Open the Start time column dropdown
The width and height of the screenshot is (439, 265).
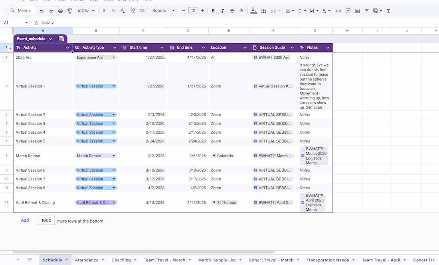pyautogui.click(x=162, y=47)
